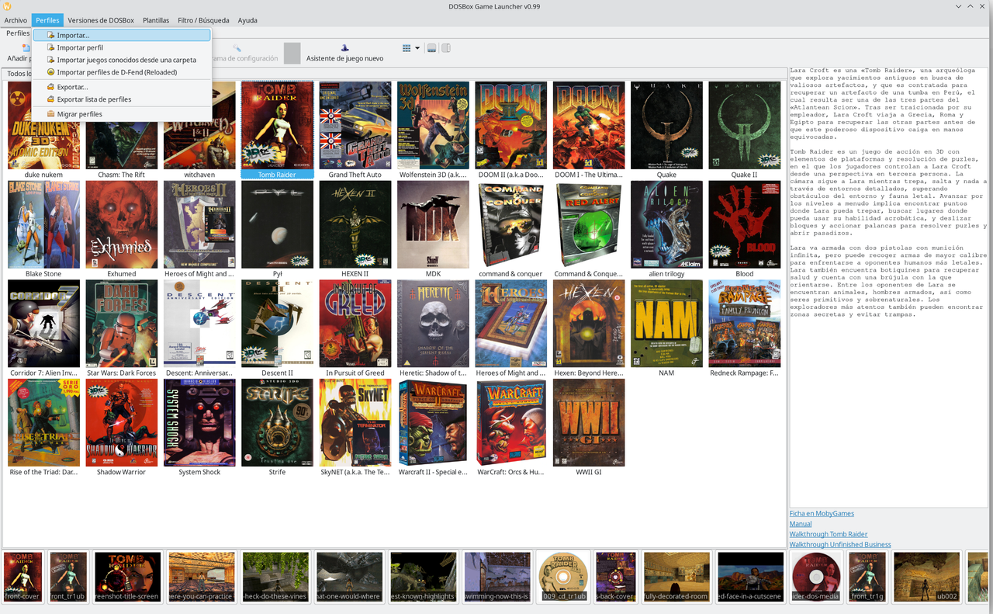The height and width of the screenshot is (614, 993).
Task: Select the Blood game profile
Action: click(x=744, y=230)
